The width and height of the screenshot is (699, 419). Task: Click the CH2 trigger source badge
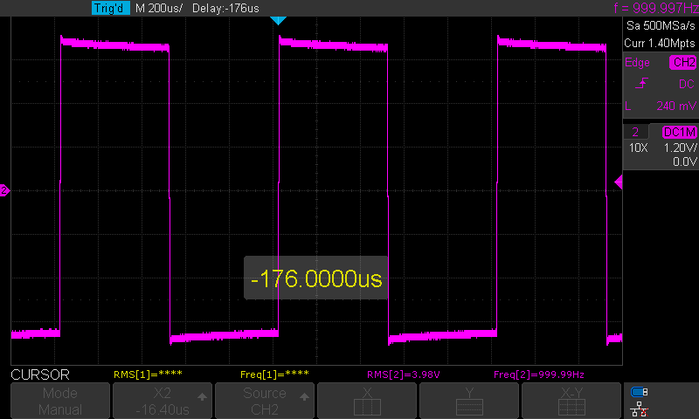click(x=683, y=62)
